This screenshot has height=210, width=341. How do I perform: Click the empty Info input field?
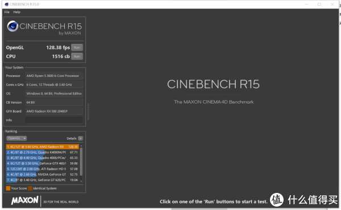click(54, 120)
